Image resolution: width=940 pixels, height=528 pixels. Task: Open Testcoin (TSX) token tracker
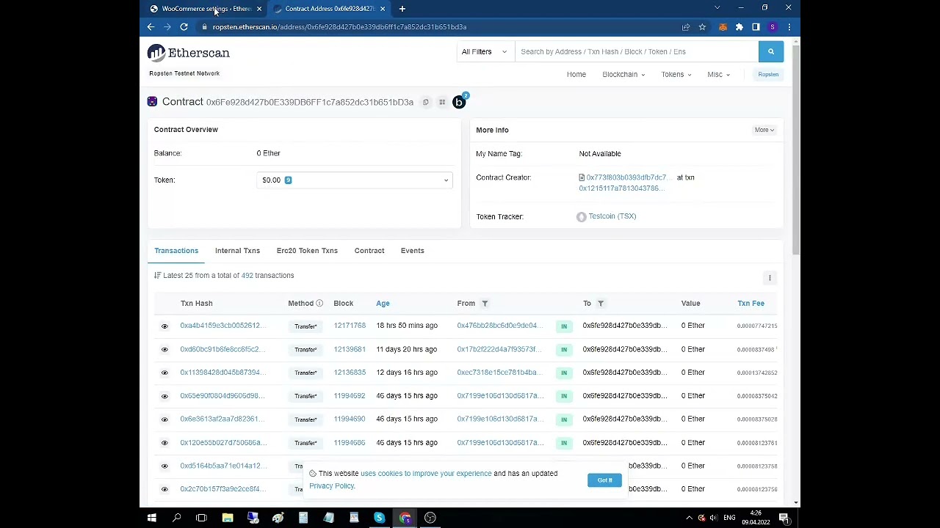pyautogui.click(x=612, y=216)
